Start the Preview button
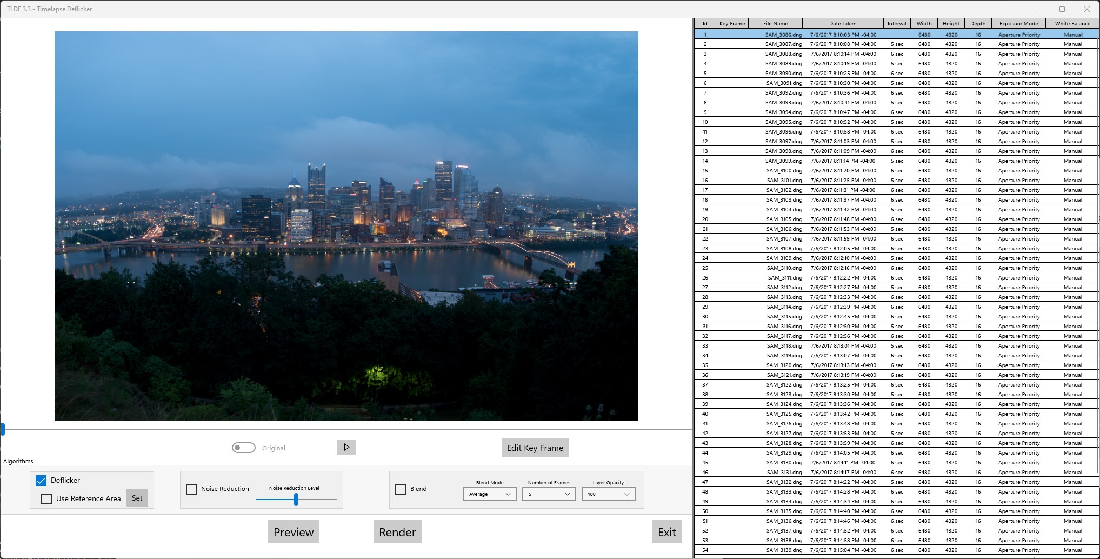 coord(294,532)
